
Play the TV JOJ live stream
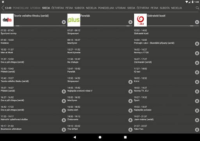197,22
